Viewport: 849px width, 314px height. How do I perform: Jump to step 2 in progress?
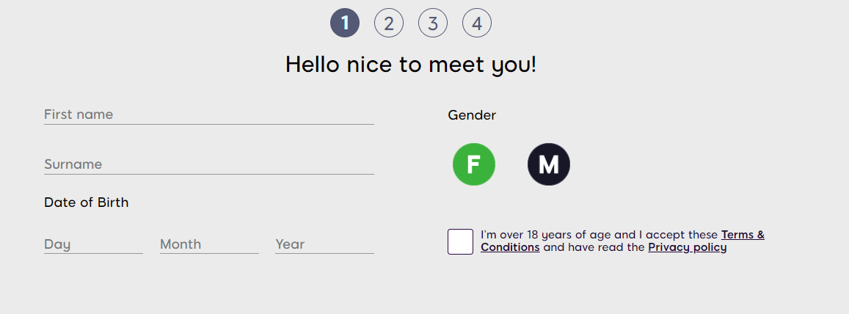click(389, 23)
